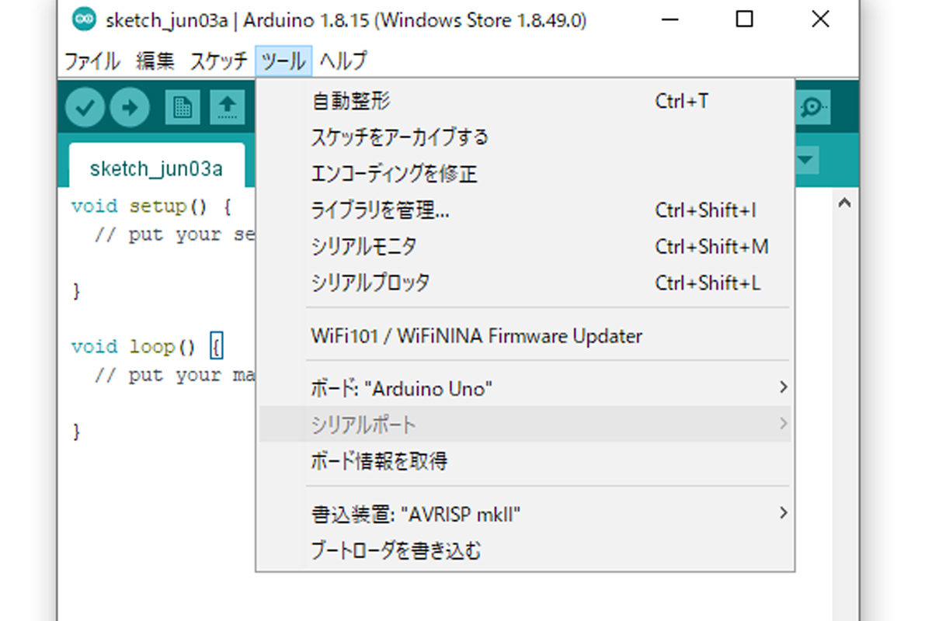Viewport: 932px width, 621px height.
Task: Choose ライブラリを管理... menu entry
Action: coord(380,210)
